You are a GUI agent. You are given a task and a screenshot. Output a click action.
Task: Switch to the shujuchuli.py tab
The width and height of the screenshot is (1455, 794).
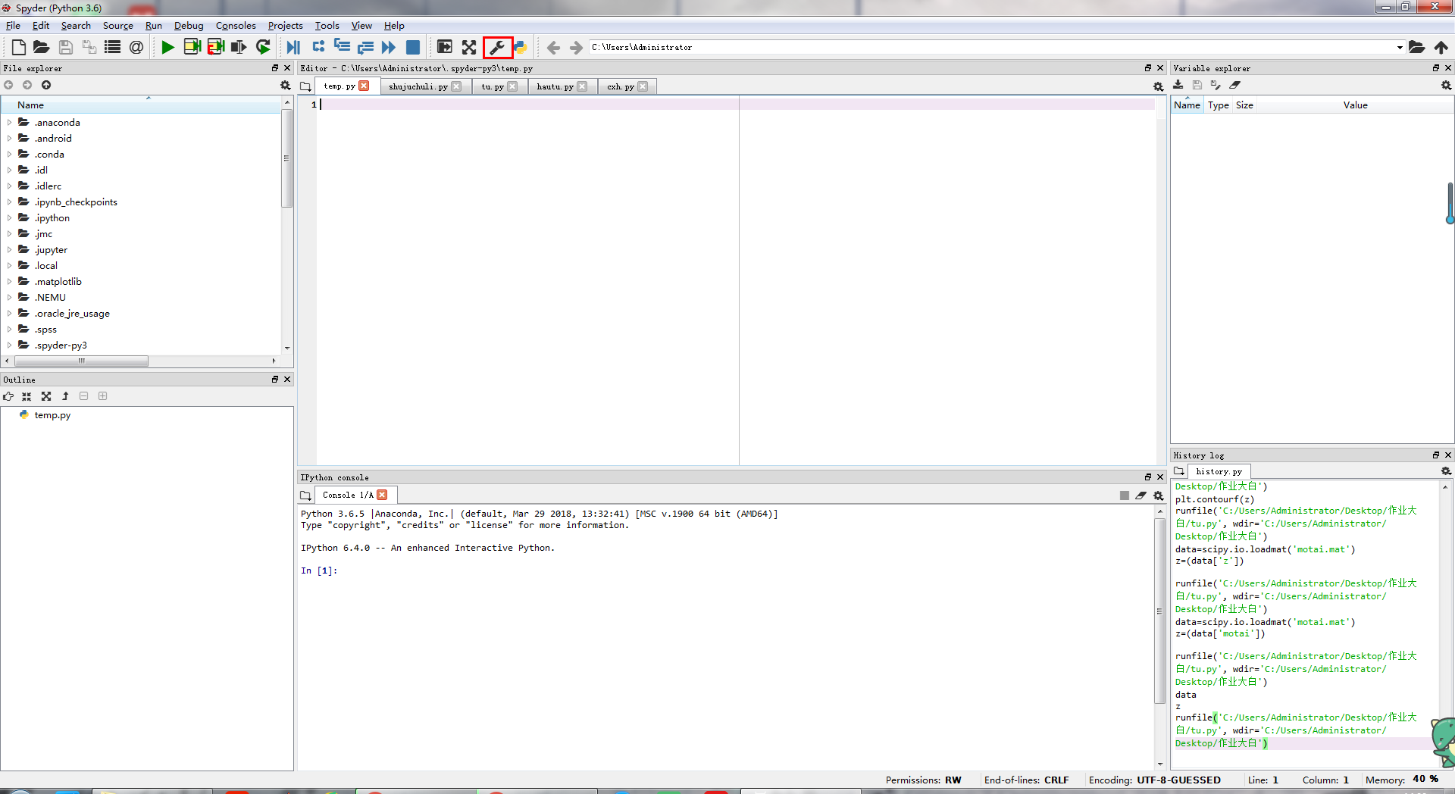click(418, 86)
